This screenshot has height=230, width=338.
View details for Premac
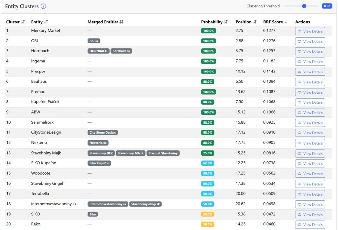click(310, 92)
